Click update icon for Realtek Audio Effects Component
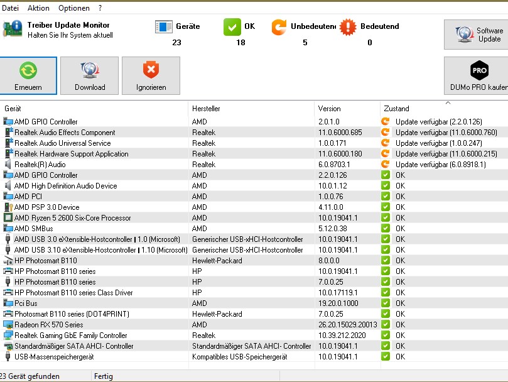Viewport: 508px width, 382px height. pos(385,133)
